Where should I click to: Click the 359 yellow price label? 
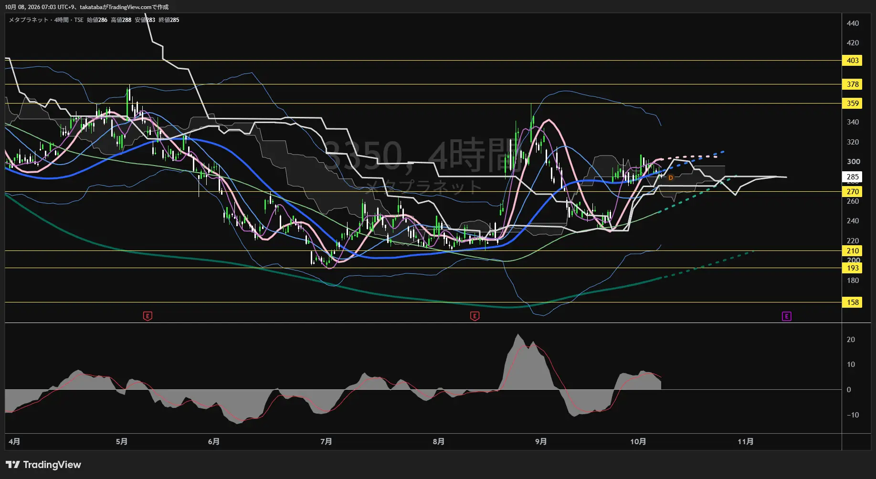pos(853,104)
